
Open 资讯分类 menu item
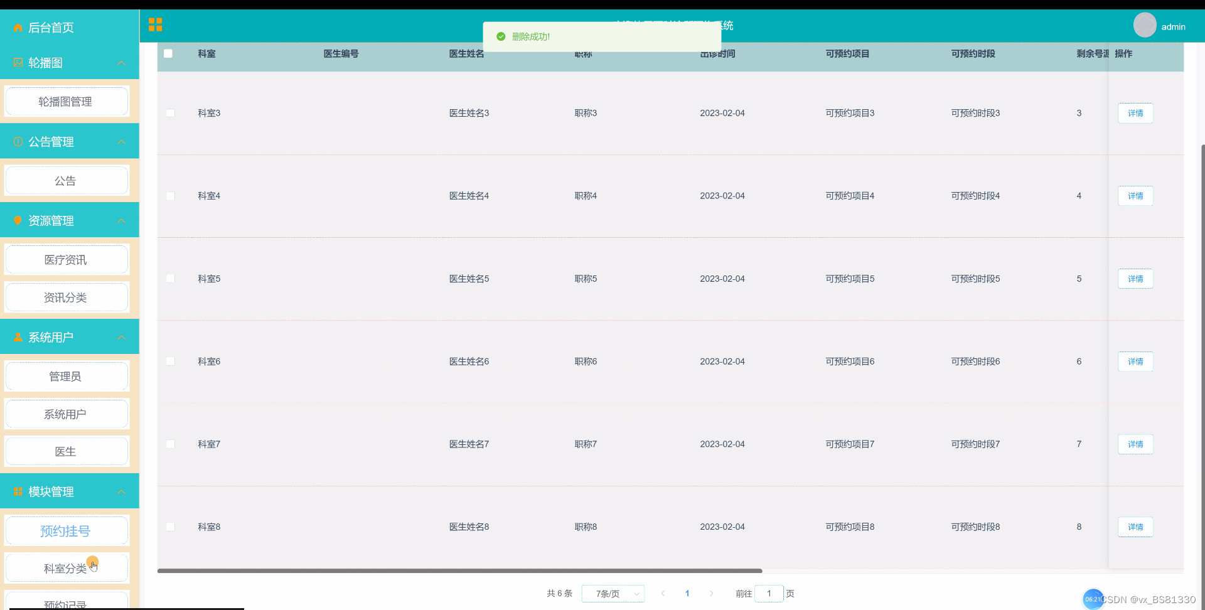point(67,297)
